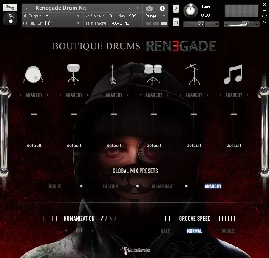This screenshot has height=258, width=269.
Task: Next snare mix preset arrow
Action: 88,95
